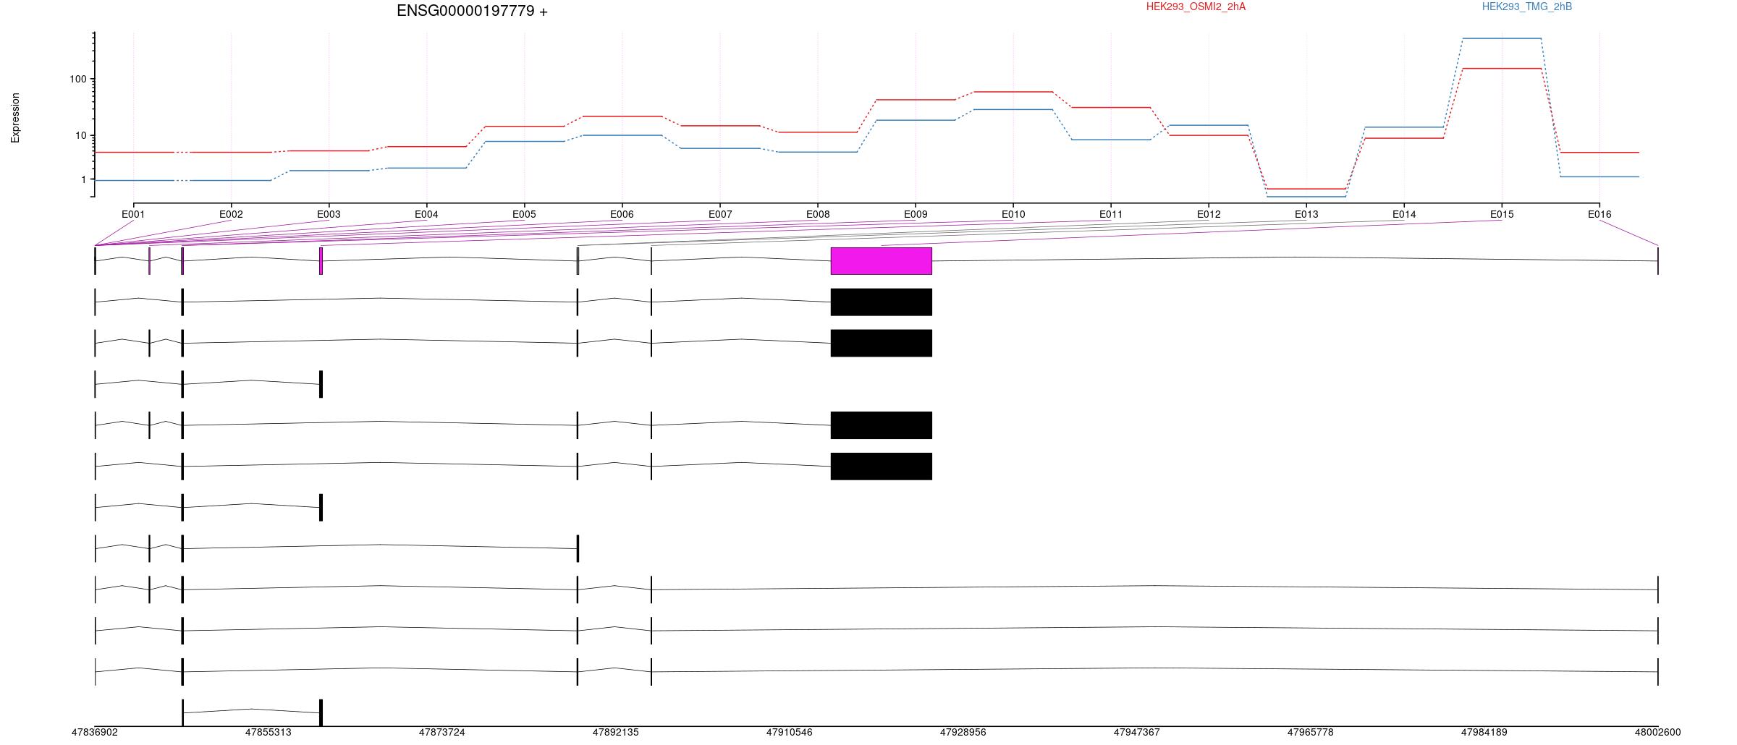Image resolution: width=1737 pixels, height=745 pixels.
Task: Click exon bin label E016
Action: click(x=1599, y=214)
